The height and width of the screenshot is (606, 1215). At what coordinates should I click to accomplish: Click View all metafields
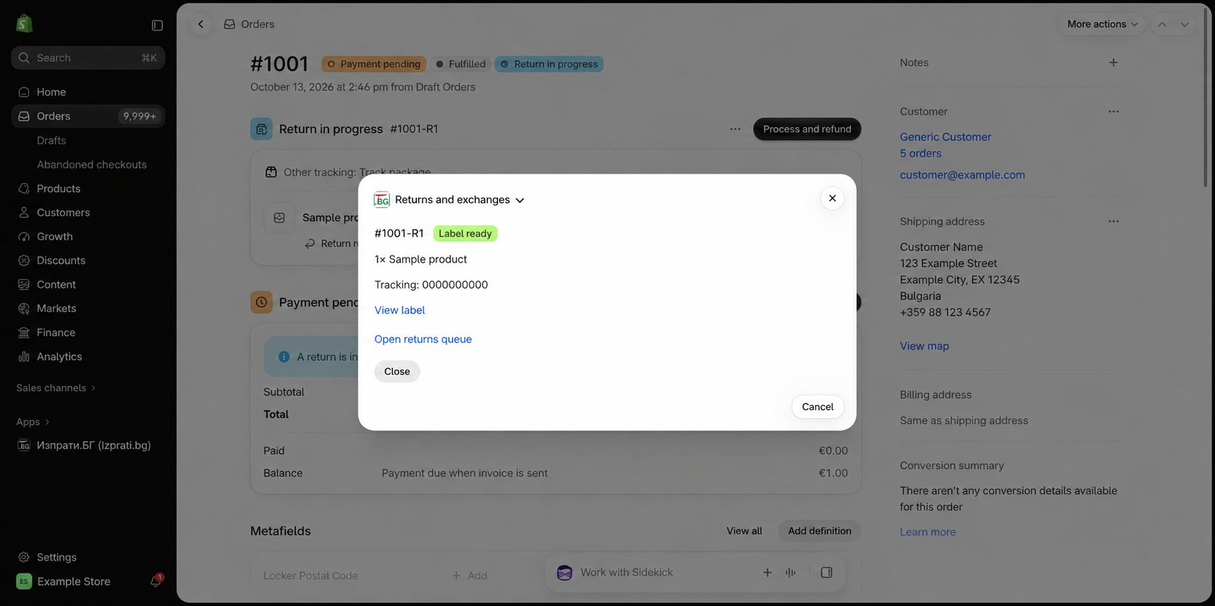coord(744,531)
